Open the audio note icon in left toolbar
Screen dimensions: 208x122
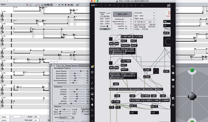pos(92,83)
